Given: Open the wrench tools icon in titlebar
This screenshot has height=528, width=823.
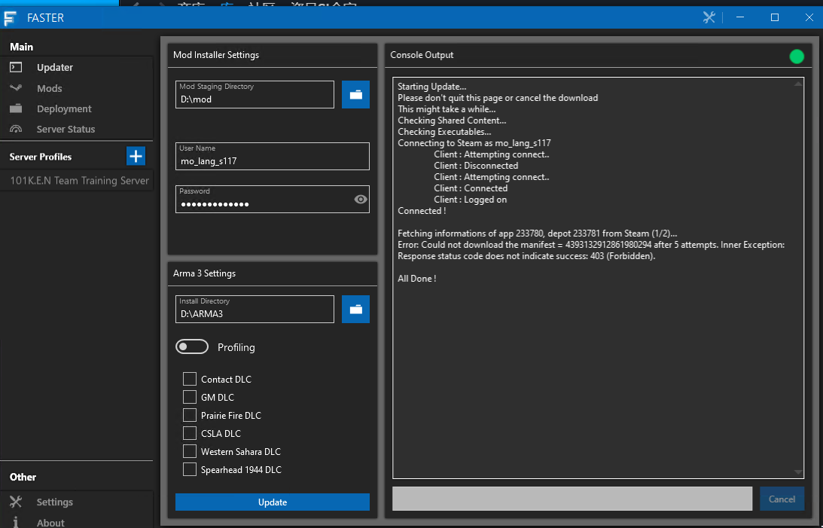Looking at the screenshot, I should click(x=709, y=17).
